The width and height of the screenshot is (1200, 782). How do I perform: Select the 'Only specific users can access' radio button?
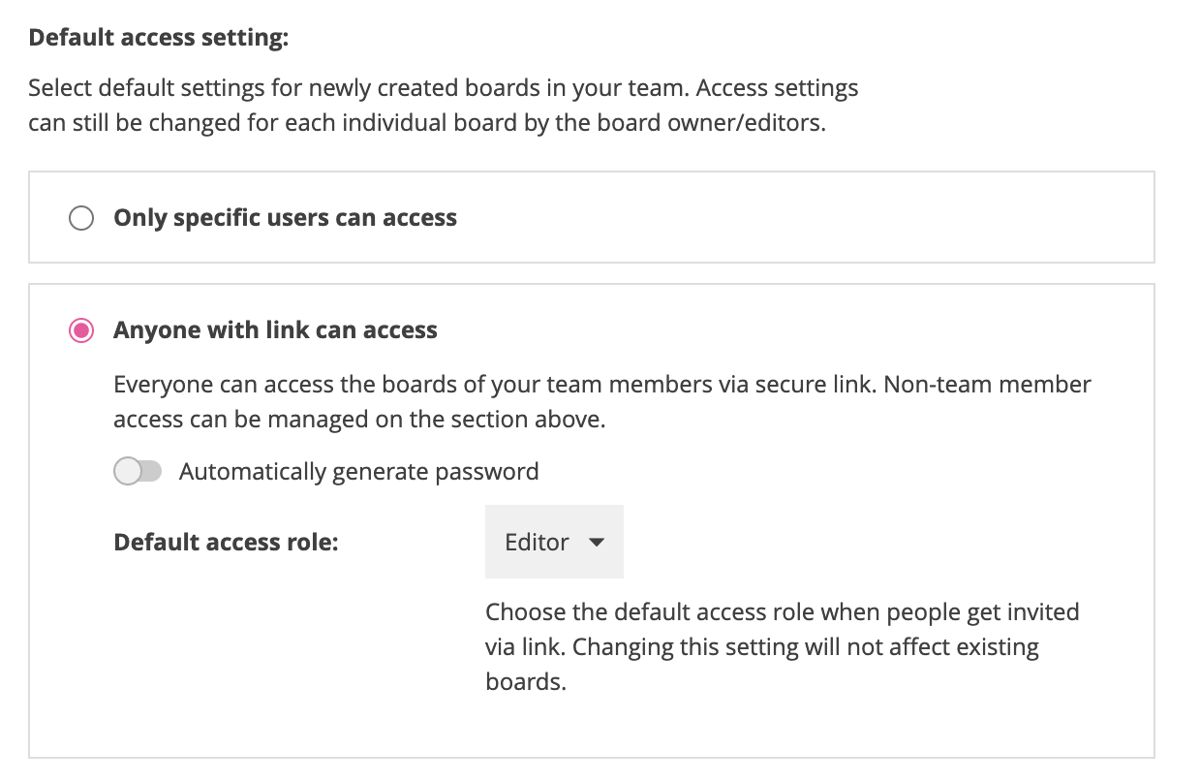coord(81,218)
